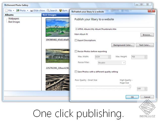Click the Best Images header bar
Screen dimensions: 160x123
coord(56,15)
